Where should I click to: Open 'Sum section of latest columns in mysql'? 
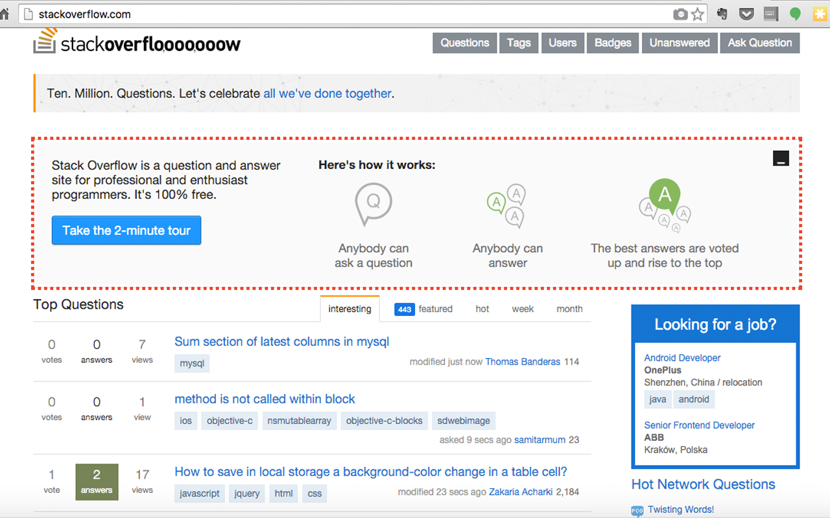(x=282, y=341)
